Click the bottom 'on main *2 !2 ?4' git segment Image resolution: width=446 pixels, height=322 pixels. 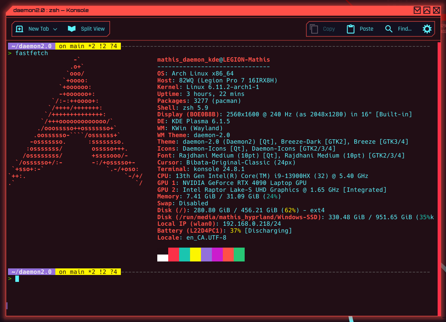click(88, 272)
